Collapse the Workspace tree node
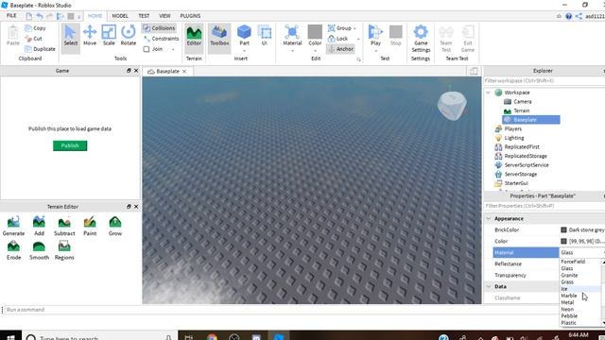This screenshot has height=340, width=605. 488,93
